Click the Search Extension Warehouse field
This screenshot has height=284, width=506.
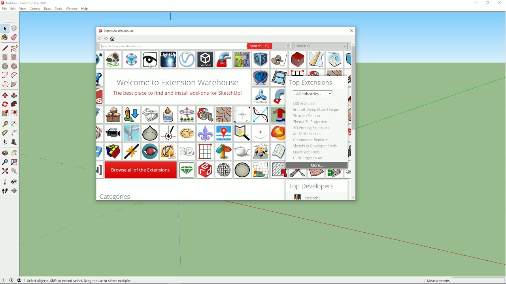tap(174, 46)
